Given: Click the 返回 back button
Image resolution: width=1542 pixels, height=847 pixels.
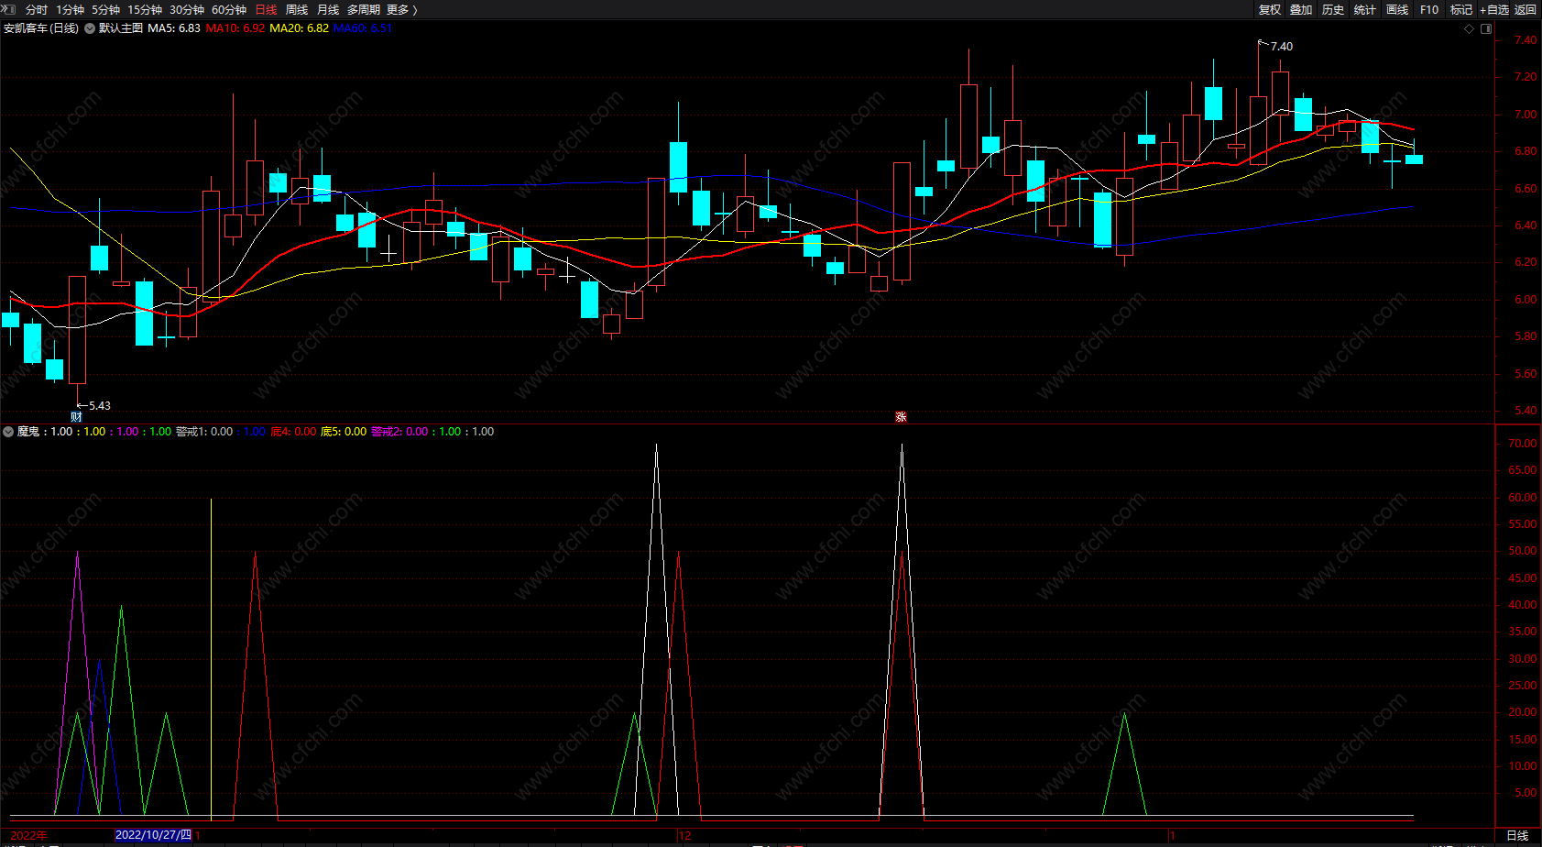Looking at the screenshot, I should click(x=1526, y=9).
